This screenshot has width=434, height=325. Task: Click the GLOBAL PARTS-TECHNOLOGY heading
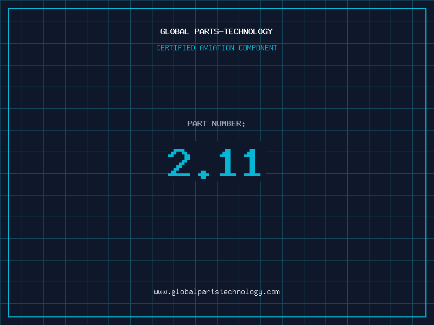[216, 31]
